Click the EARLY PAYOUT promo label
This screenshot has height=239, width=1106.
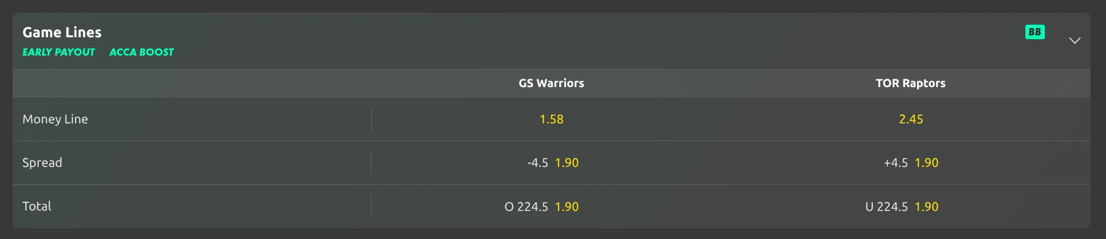(59, 52)
